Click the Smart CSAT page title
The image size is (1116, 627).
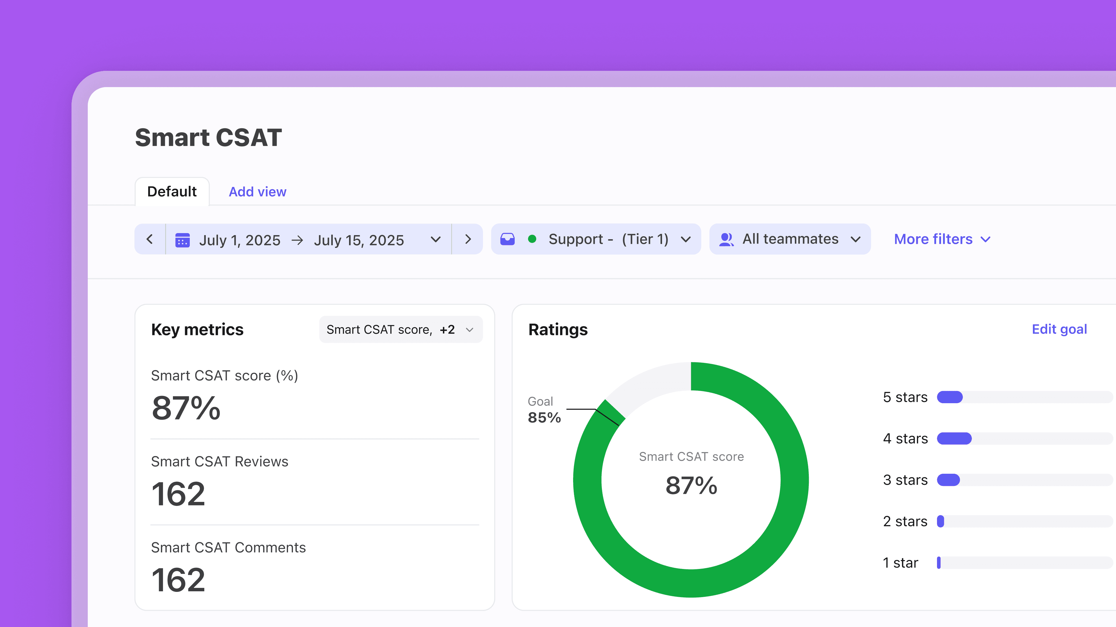208,138
